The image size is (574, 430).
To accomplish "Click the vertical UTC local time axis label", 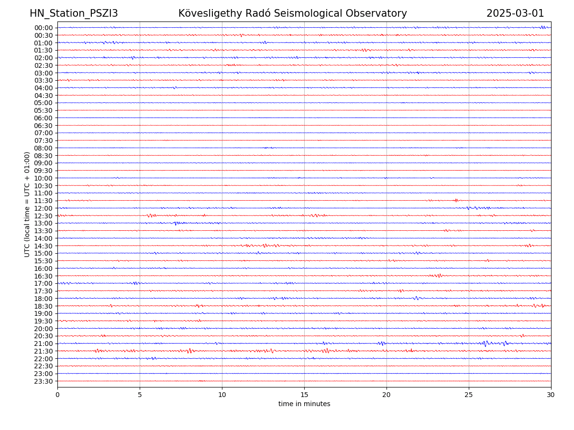I will (x=27, y=204).
